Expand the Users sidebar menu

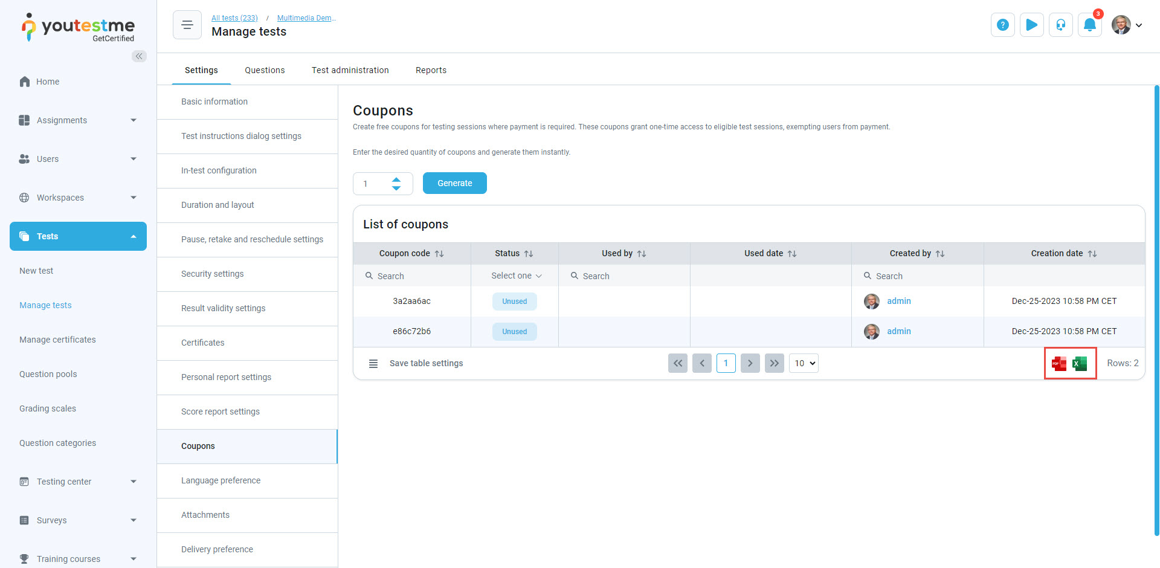[134, 159]
